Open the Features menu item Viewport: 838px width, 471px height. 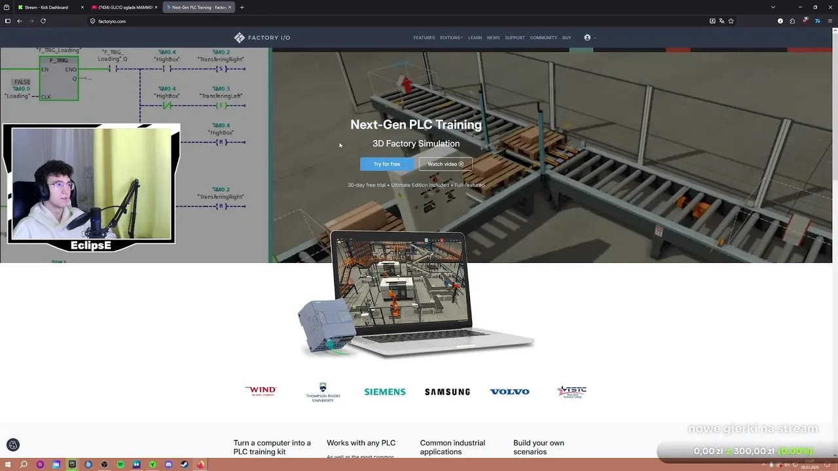pos(424,38)
